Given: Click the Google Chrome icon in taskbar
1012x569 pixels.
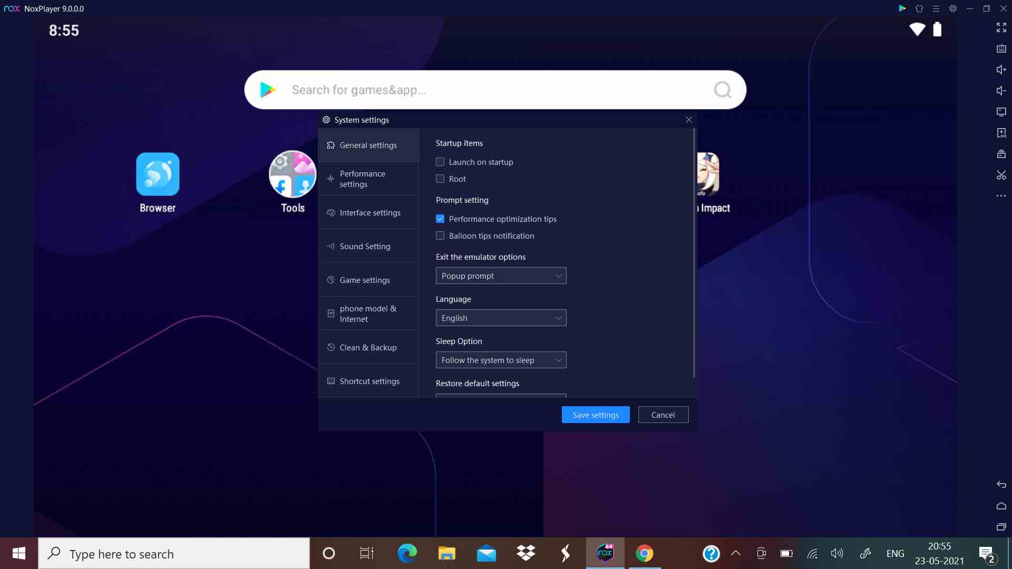Looking at the screenshot, I should [x=644, y=553].
